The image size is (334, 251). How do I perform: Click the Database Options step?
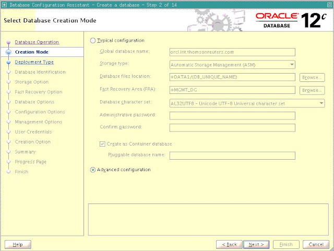pos(34,102)
